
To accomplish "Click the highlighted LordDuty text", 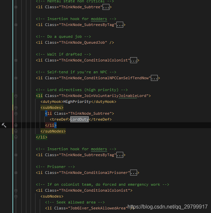I will [x=80, y=119].
